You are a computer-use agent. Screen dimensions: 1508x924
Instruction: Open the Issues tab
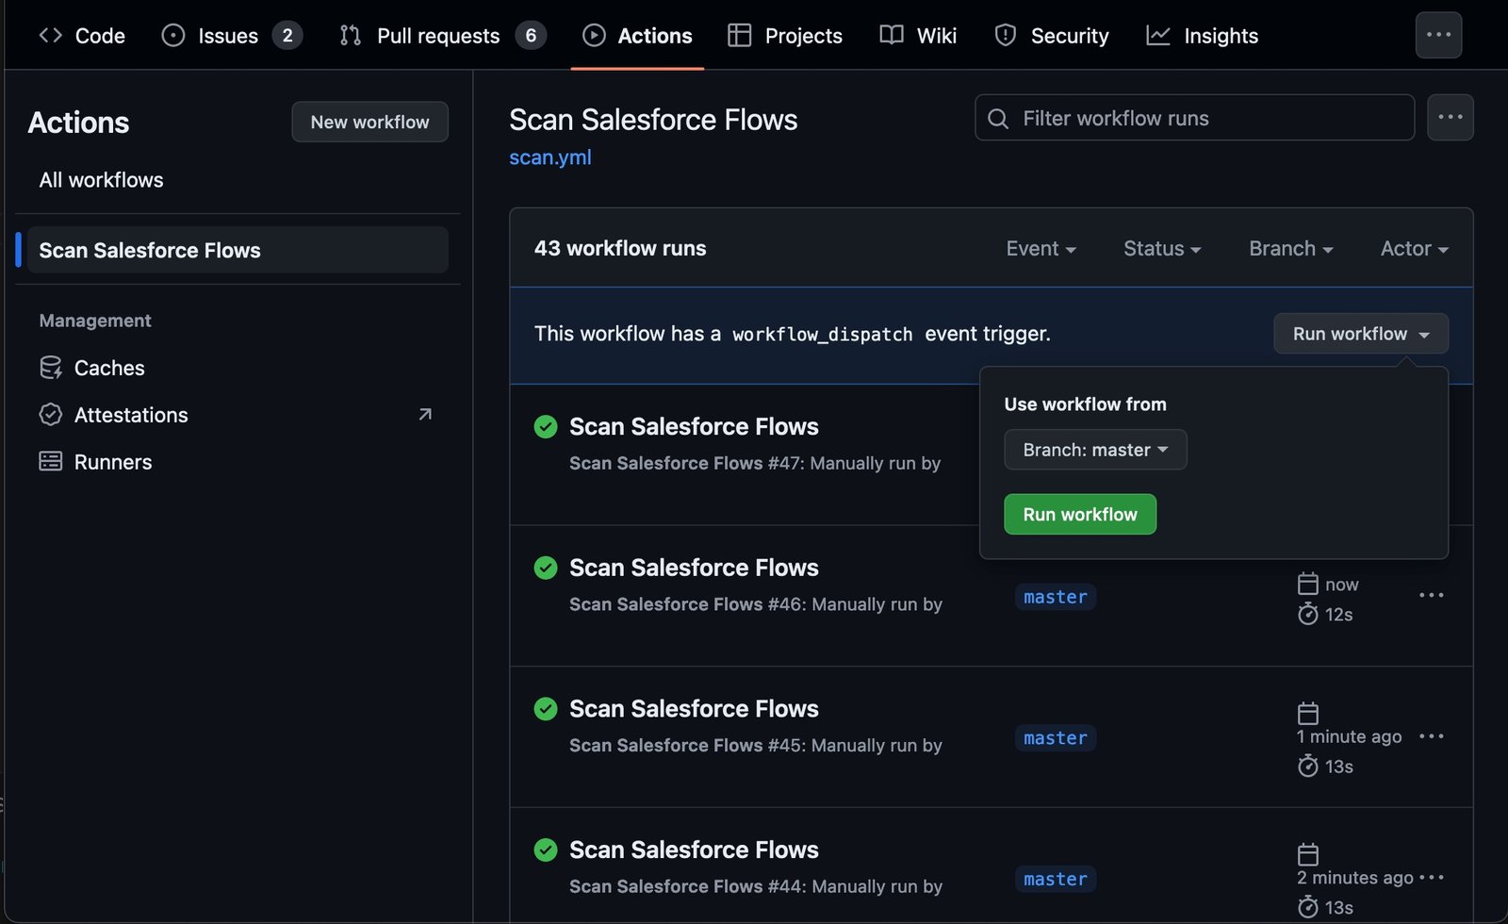point(231,36)
